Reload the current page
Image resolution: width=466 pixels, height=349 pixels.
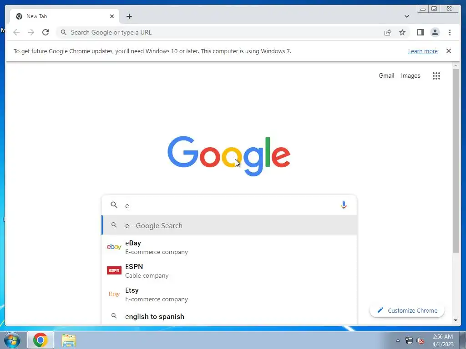[x=46, y=32]
